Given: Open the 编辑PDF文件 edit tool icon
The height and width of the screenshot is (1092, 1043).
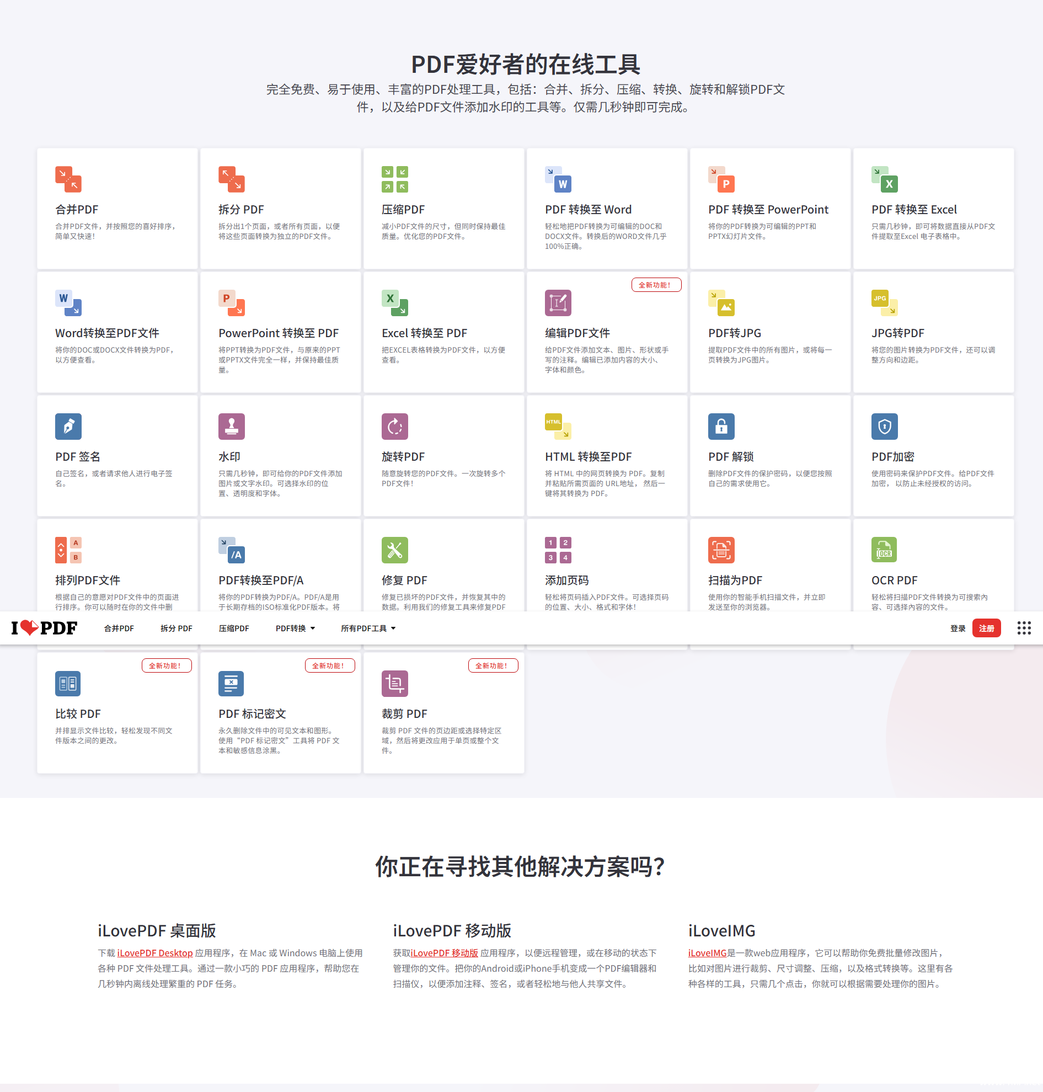Looking at the screenshot, I should (558, 302).
